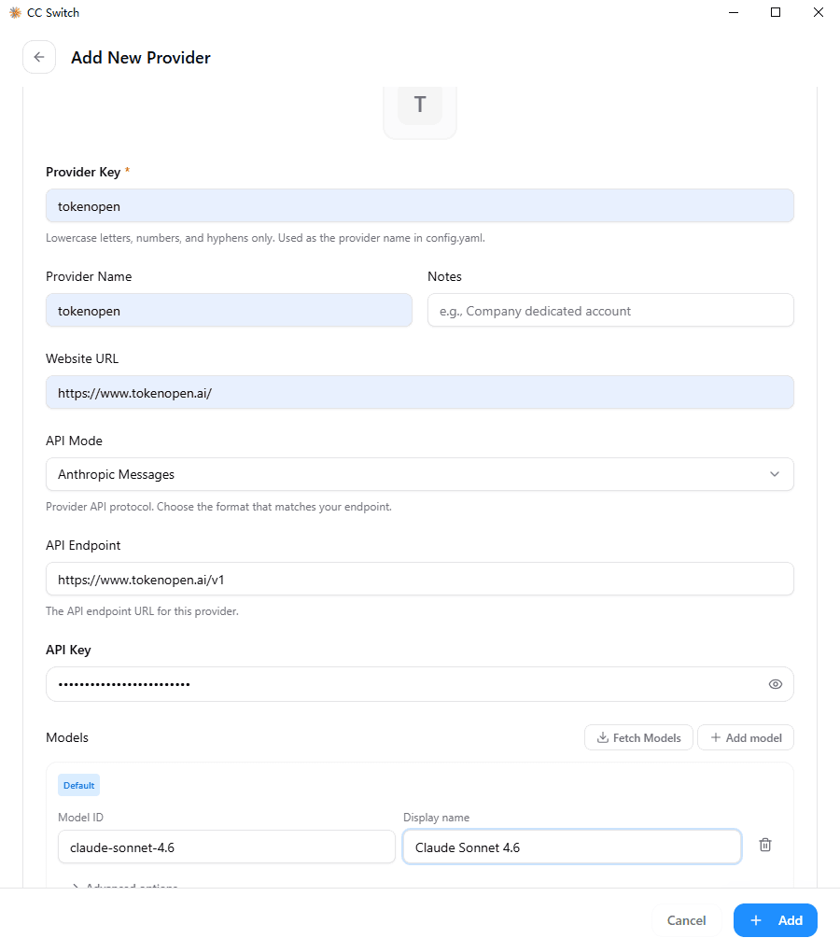Click the 'Models' section label
The width and height of the screenshot is (840, 952).
67,737
